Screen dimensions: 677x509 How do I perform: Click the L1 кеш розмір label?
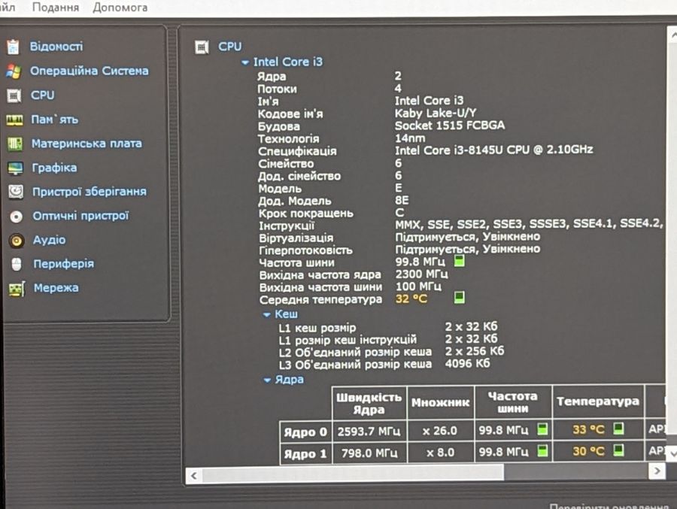tap(317, 328)
